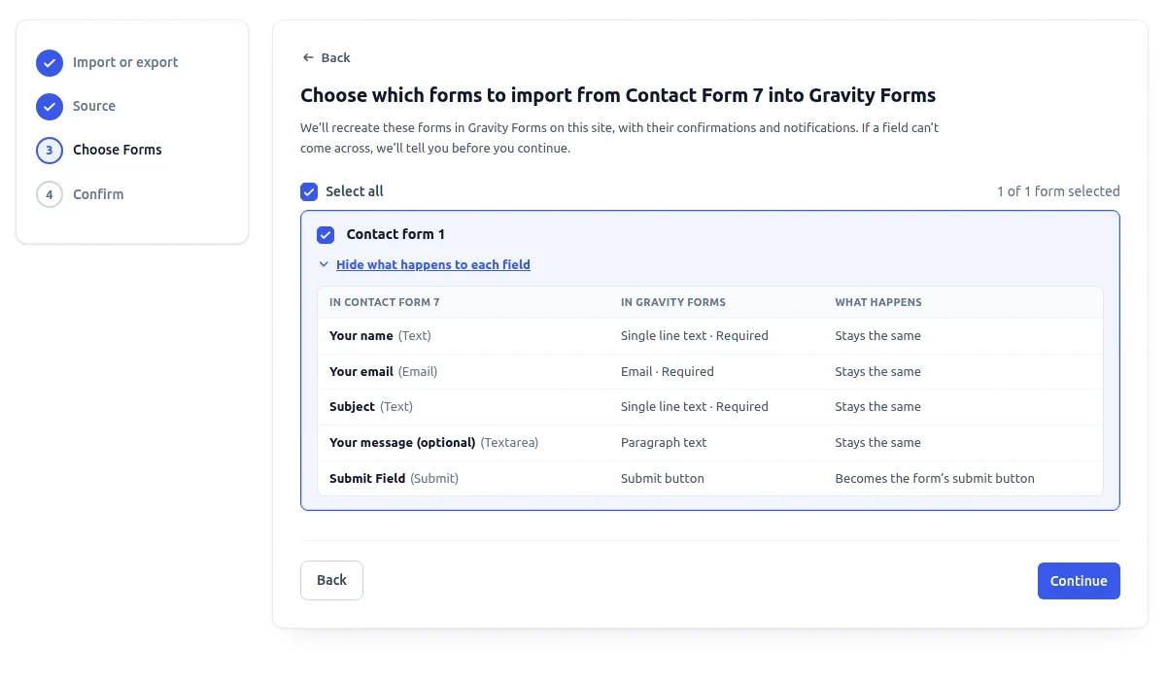Click the left arrow icon next to Back at the top

308,58
